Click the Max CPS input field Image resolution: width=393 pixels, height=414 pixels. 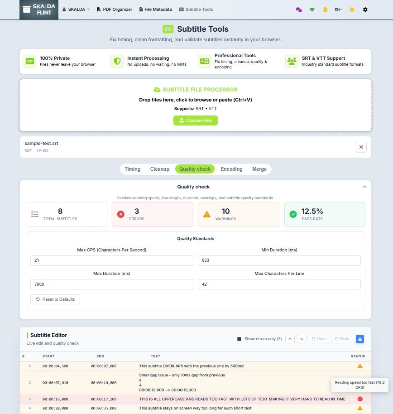(111, 260)
